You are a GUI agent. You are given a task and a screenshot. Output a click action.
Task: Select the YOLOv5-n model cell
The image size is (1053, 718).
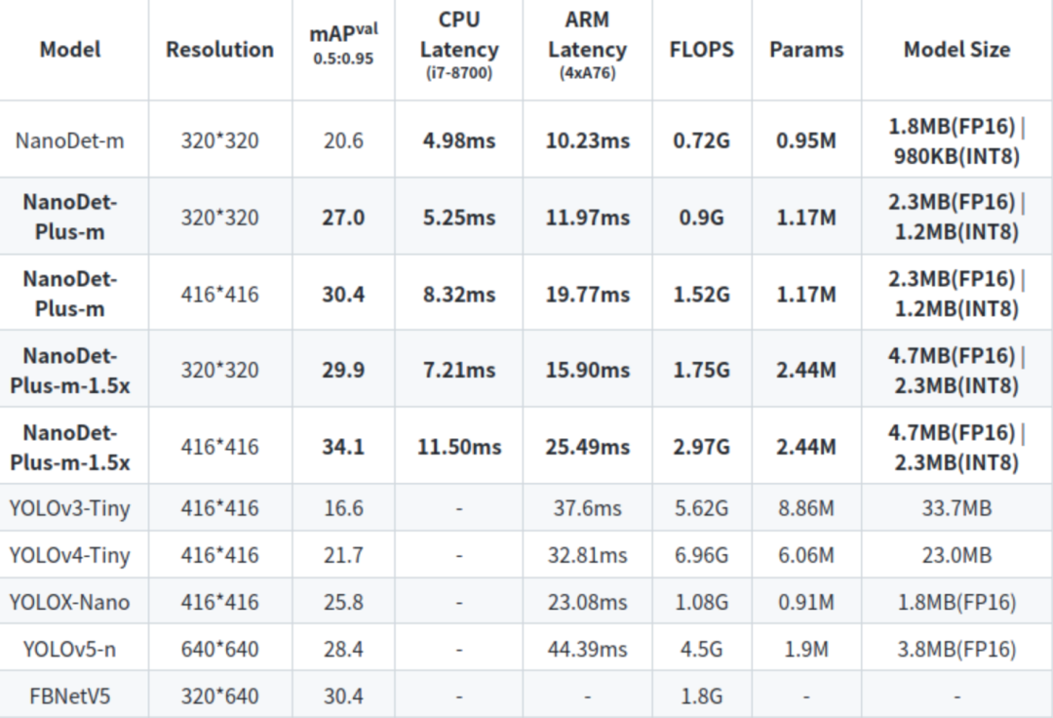70,649
